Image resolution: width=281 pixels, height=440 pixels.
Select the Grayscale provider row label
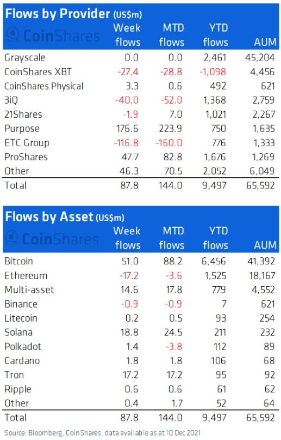tap(25, 58)
